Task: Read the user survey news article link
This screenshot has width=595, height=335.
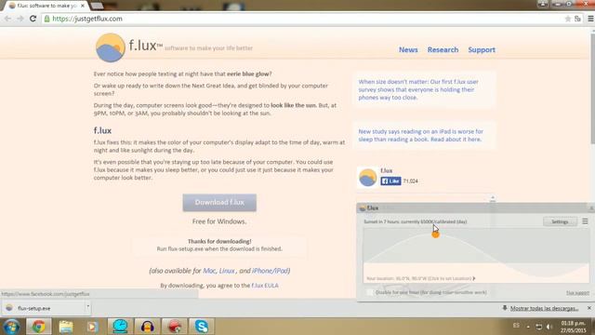Action: tap(418, 89)
